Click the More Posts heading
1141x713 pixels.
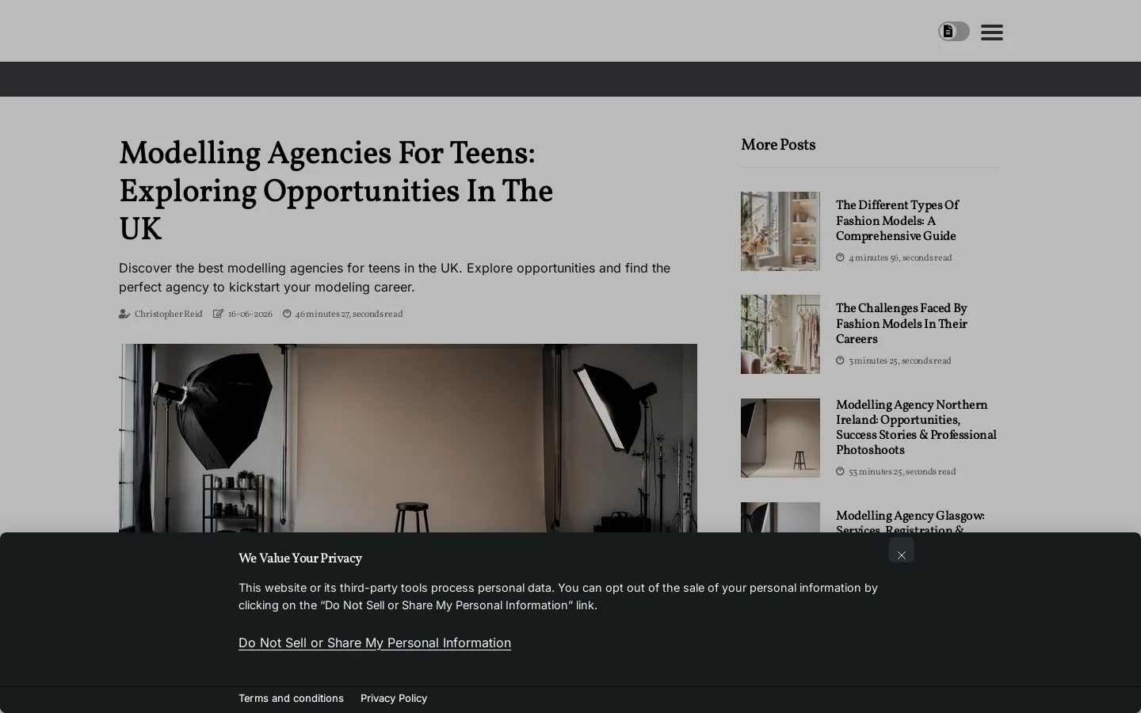[x=778, y=145]
